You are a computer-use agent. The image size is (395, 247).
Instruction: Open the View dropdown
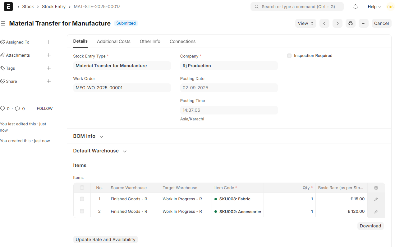click(x=305, y=23)
